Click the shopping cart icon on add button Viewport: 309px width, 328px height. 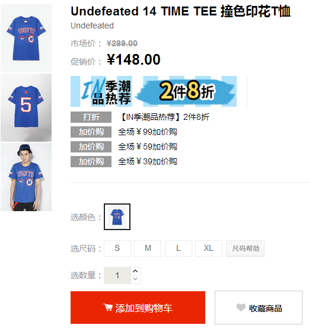point(108,308)
